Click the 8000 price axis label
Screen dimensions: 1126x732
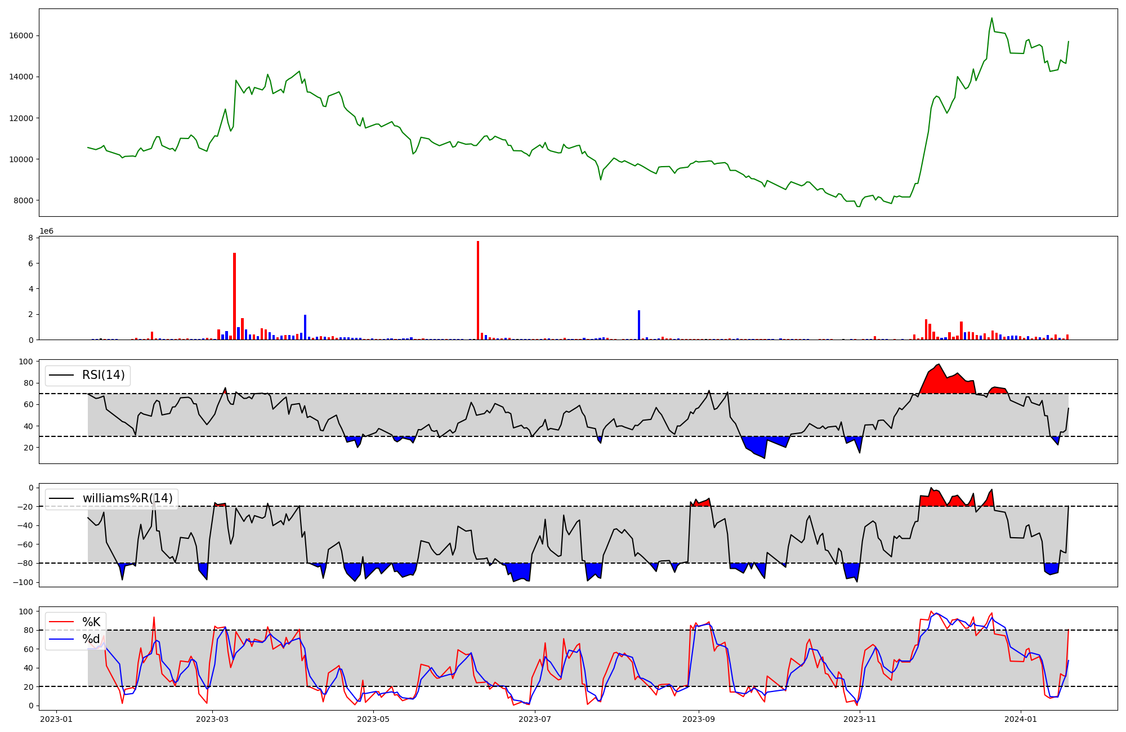[24, 200]
